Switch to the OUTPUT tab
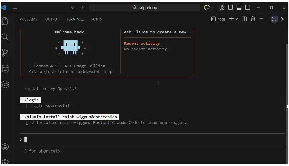 [x=52, y=19]
